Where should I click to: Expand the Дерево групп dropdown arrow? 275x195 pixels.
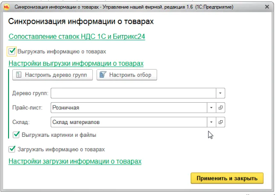(x=220, y=93)
